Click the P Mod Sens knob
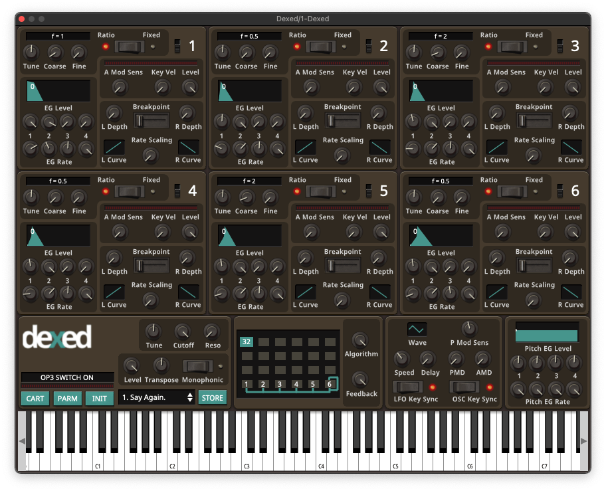 [x=469, y=329]
